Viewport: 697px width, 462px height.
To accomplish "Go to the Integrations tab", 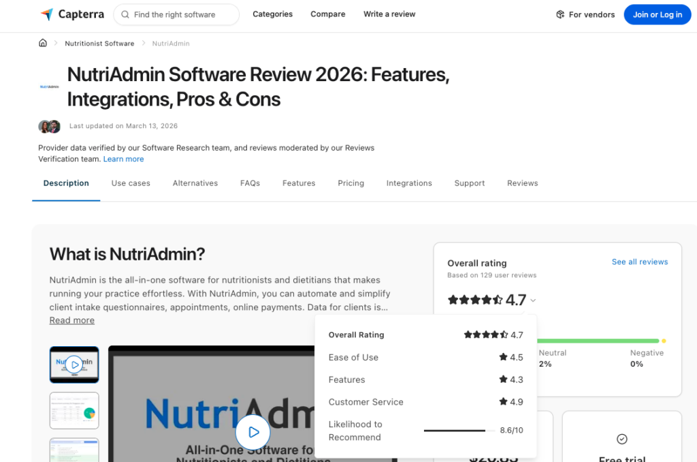I will click(x=409, y=183).
